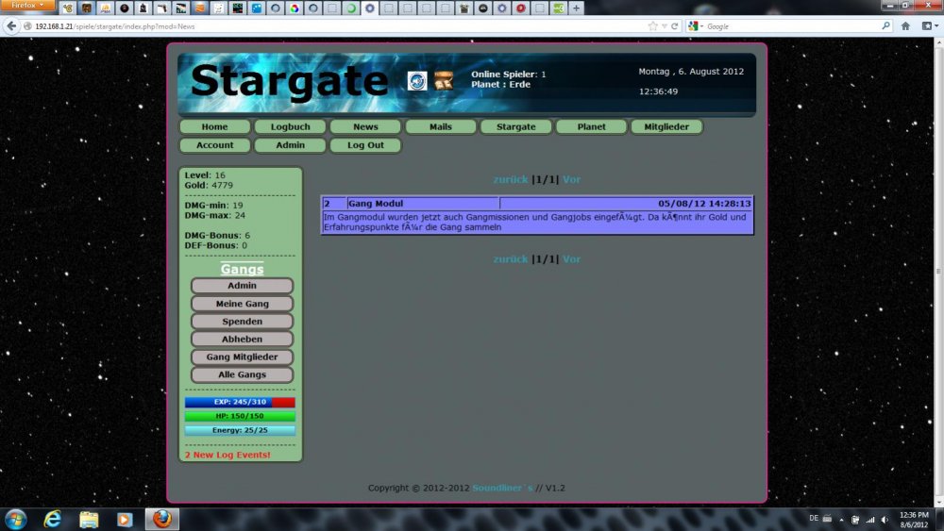Screen dimensions: 944x531
Task: Open the News navigation tab
Action: coord(365,126)
